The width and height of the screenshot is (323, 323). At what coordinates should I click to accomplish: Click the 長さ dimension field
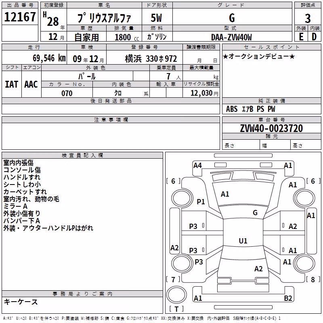click(x=241, y=145)
